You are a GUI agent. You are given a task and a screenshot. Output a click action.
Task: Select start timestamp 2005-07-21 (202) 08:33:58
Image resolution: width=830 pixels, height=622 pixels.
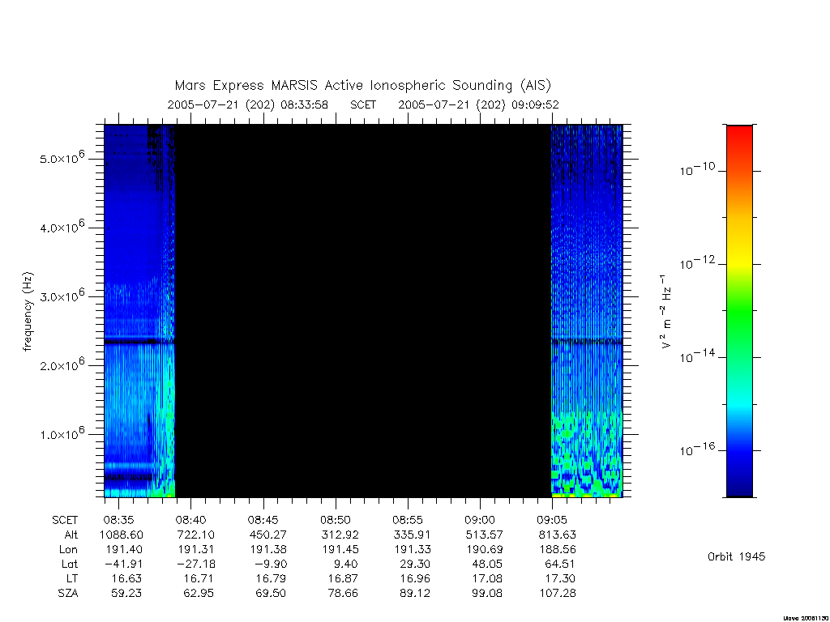pyautogui.click(x=248, y=104)
